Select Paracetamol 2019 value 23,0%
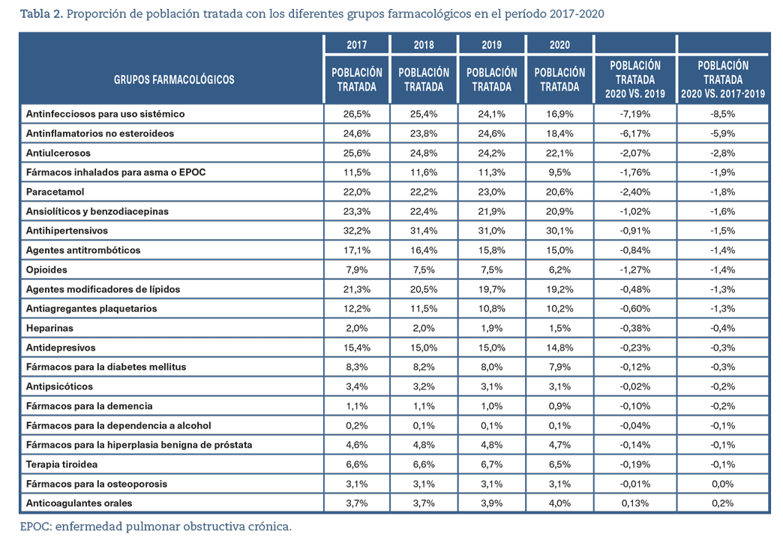Screen dimensions: 783x537 [491, 192]
